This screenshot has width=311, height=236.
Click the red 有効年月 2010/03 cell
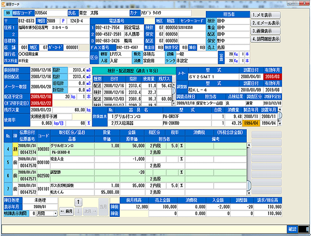pos(272,77)
